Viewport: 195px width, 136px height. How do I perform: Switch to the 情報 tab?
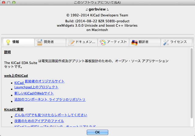[19, 42]
